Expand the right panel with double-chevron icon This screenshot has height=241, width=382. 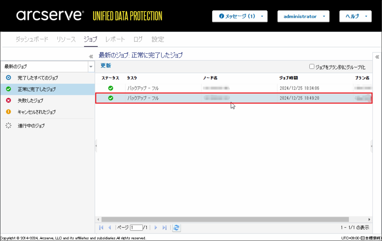click(377, 57)
